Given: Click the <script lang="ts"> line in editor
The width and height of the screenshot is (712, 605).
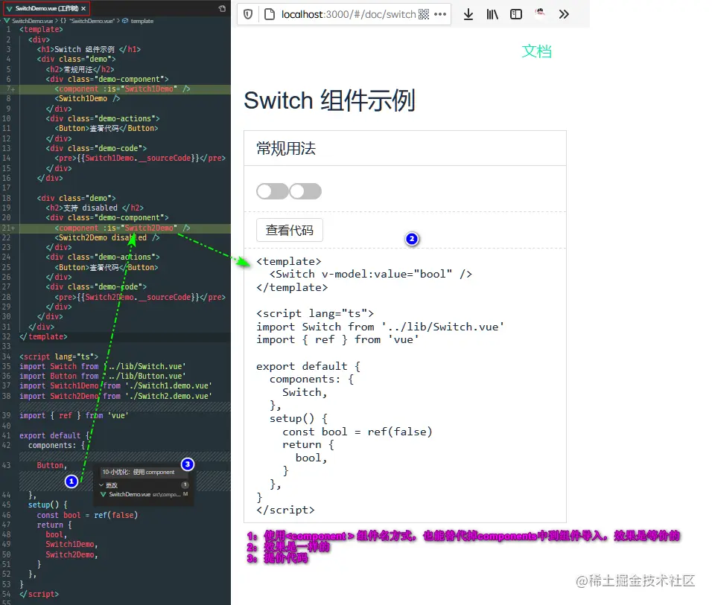Looking at the screenshot, I should tap(59, 356).
